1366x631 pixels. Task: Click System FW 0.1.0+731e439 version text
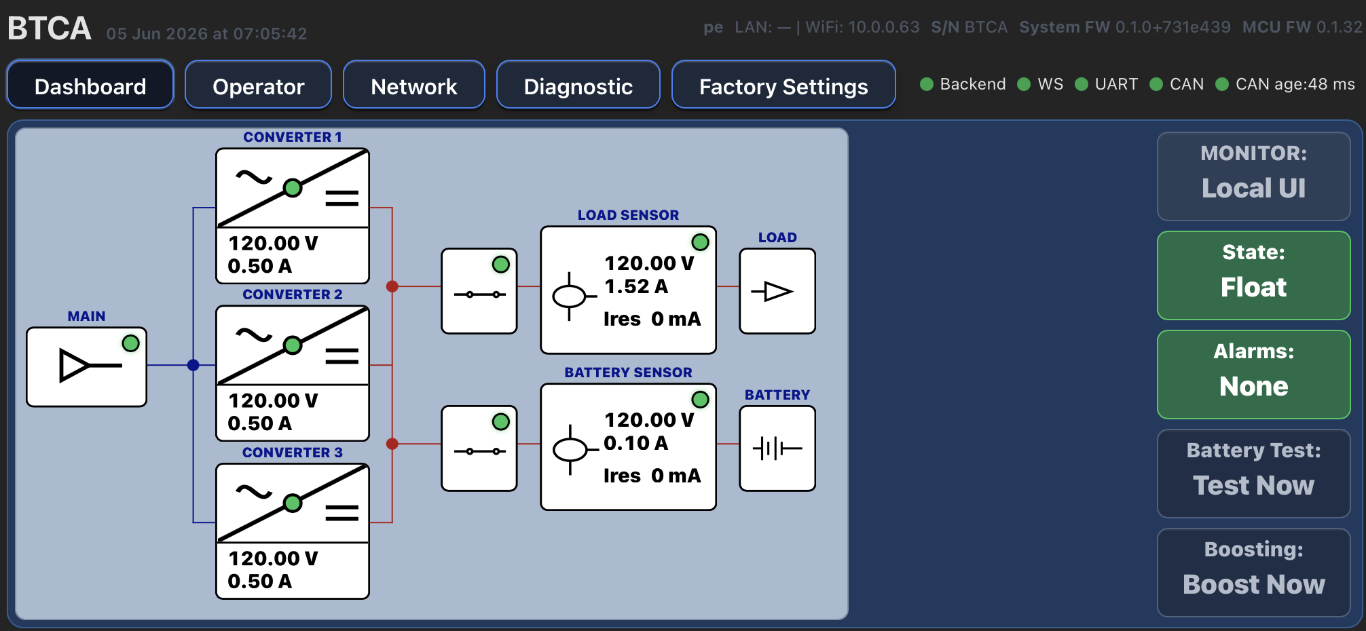click(x=1125, y=27)
